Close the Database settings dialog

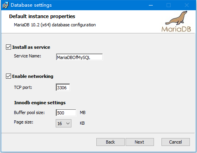coord(187,5)
